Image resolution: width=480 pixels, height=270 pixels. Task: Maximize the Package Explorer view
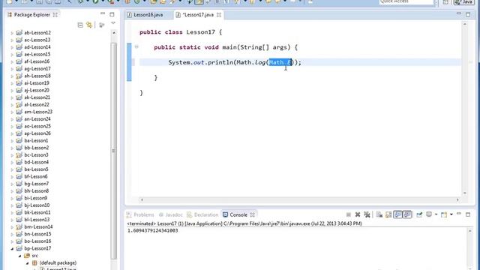pos(112,14)
